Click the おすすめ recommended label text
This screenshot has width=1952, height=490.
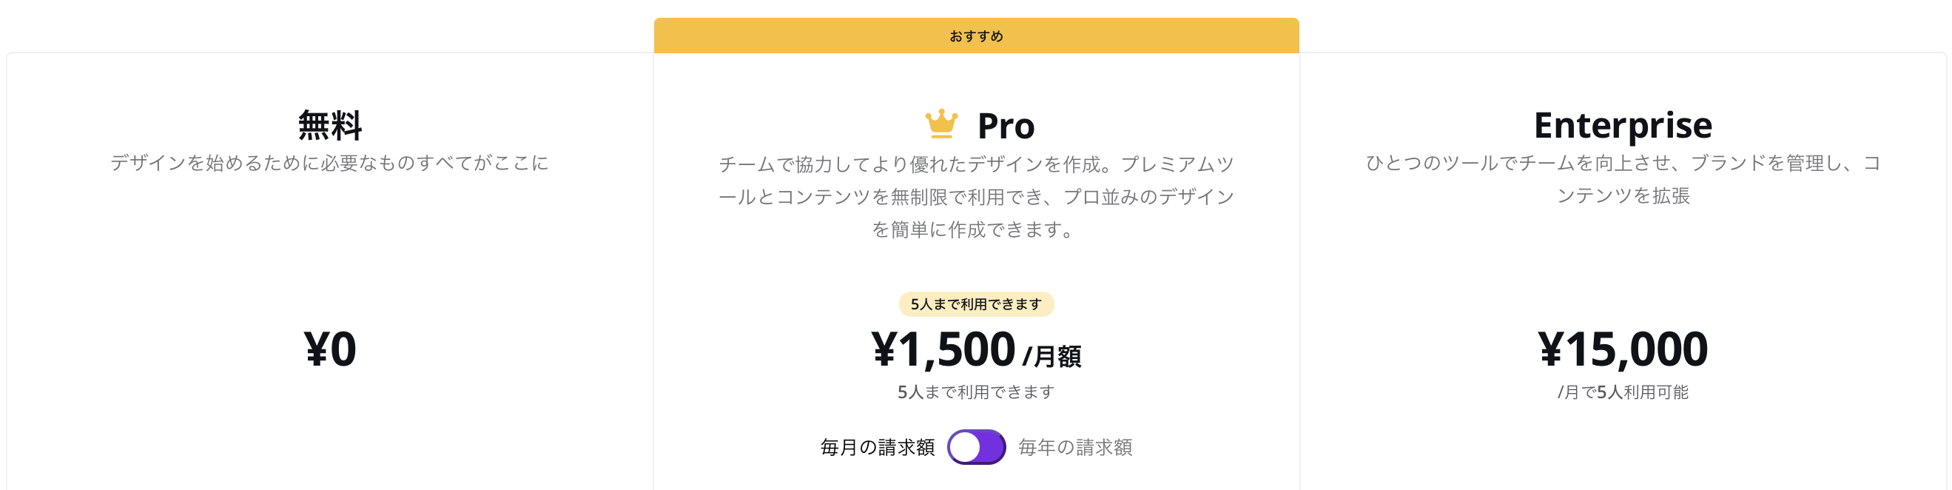[x=976, y=36]
